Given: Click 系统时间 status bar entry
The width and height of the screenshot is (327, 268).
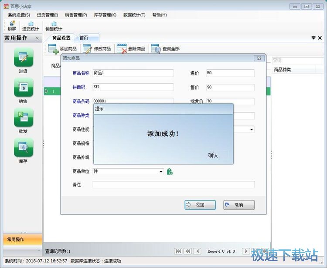Looking at the screenshot, I should point(36,261).
